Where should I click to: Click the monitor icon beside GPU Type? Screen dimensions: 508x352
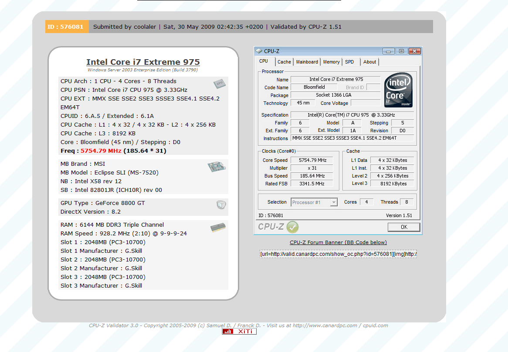[x=221, y=205]
